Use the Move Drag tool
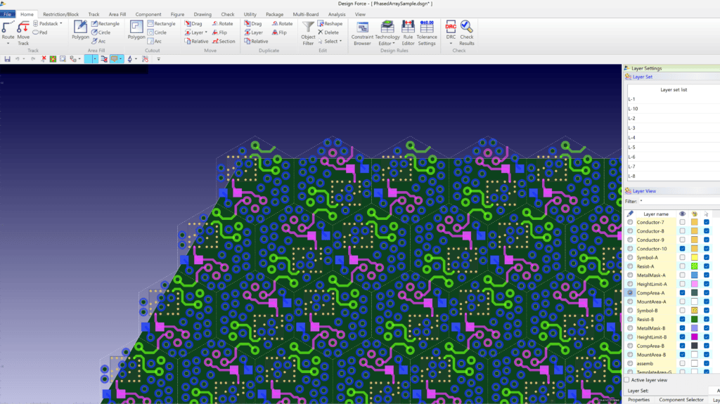 coord(193,23)
